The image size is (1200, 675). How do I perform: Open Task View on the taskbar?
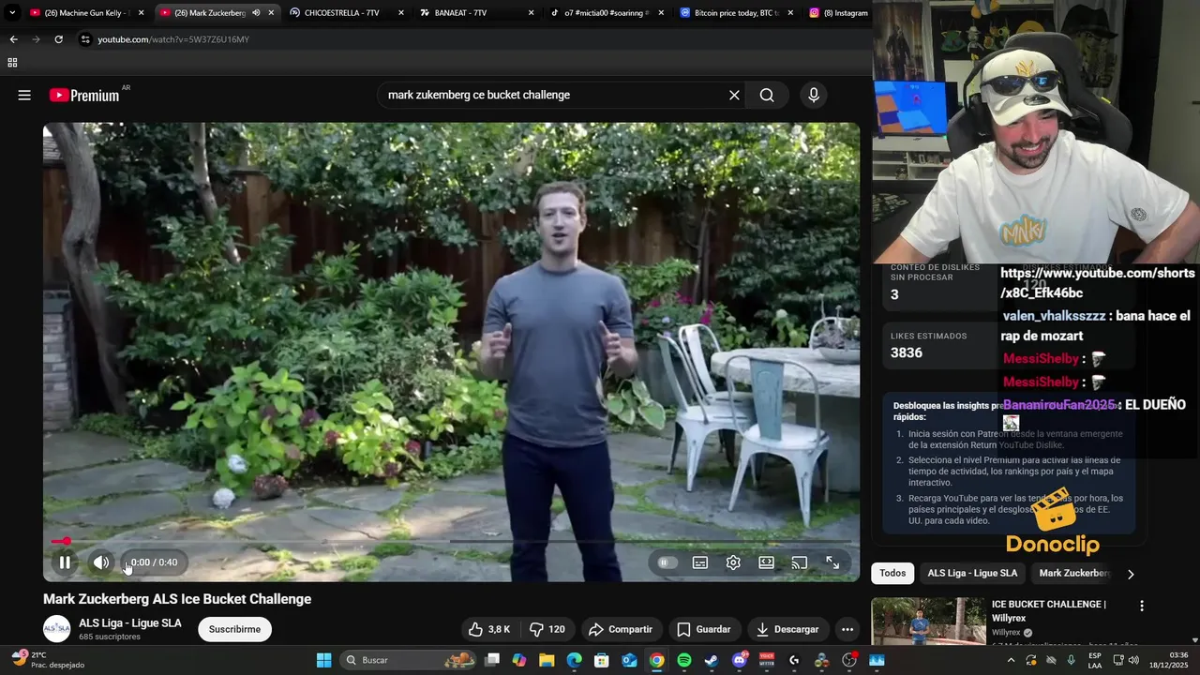click(492, 660)
